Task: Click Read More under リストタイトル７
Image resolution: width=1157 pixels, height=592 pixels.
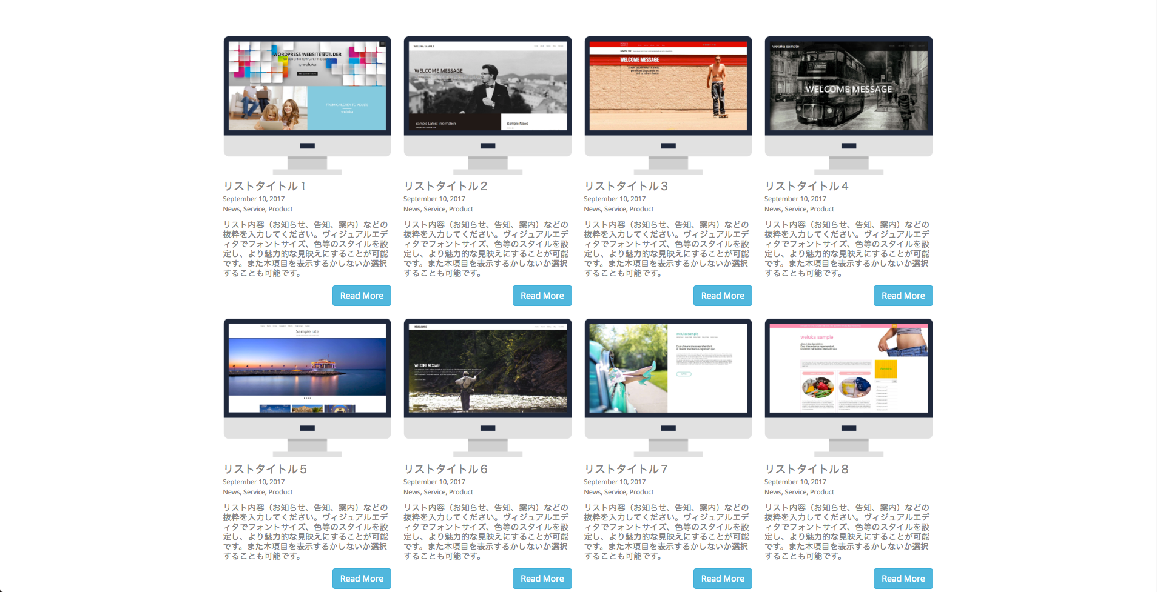Action: point(723,579)
